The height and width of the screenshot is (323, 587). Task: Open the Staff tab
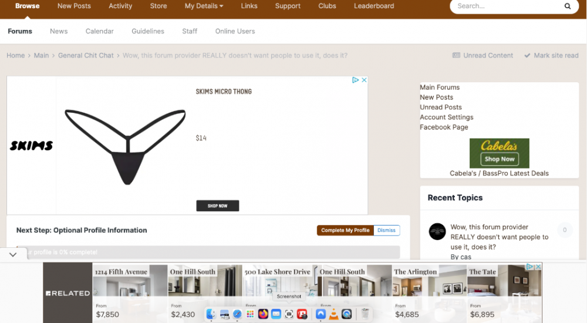[190, 31]
